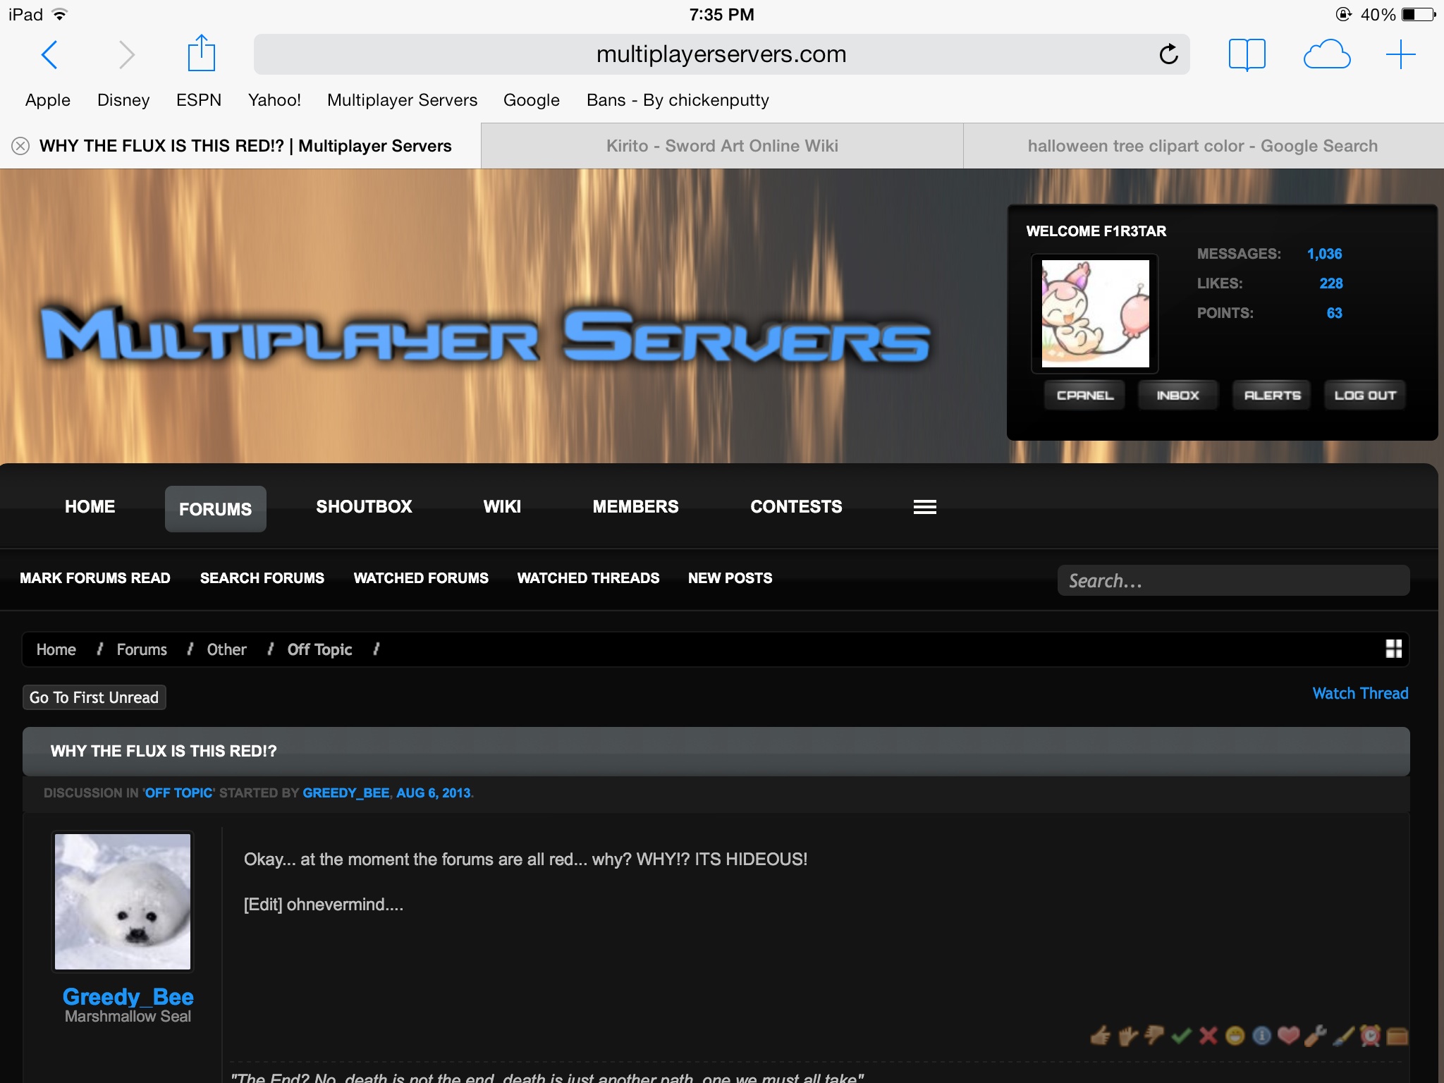Viewport: 1444px width, 1083px height.
Task: Click the thumbs-down rating icon
Action: [1154, 1036]
